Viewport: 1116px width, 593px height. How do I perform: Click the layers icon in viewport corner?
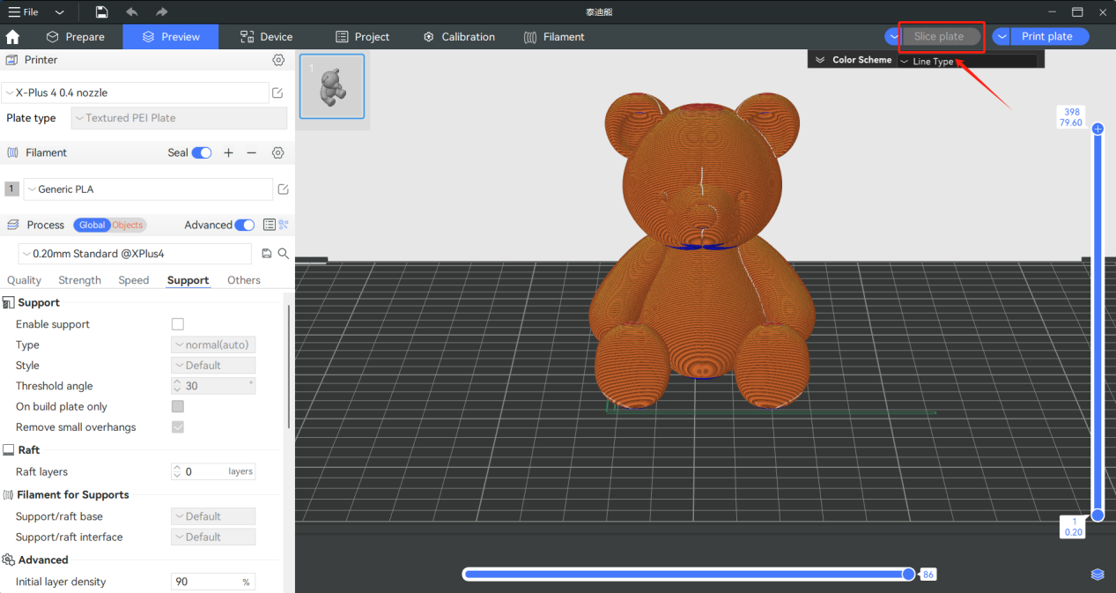(1098, 574)
